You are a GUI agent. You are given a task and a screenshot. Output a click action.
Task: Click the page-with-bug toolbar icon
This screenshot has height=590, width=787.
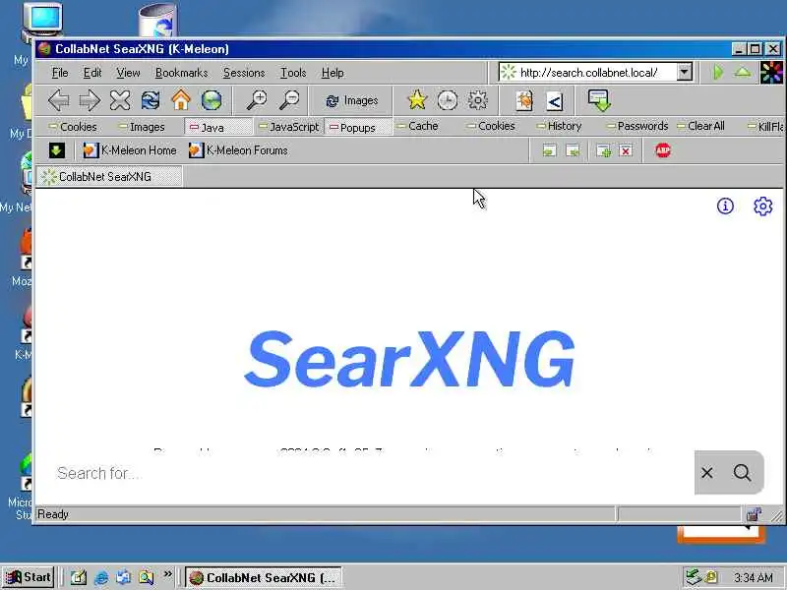524,101
